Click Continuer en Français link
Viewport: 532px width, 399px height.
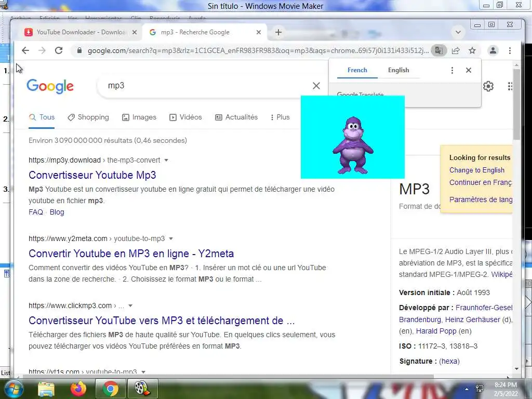(x=481, y=182)
